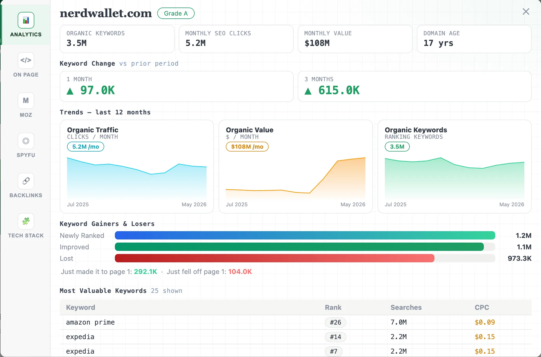Sort table by Rank column header
Image resolution: width=541 pixels, height=357 pixels.
(x=333, y=307)
